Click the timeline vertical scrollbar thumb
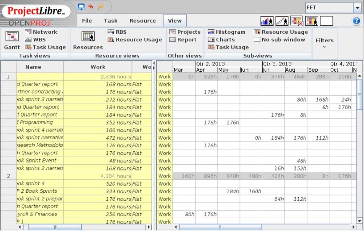This screenshot has height=231, width=364. pyautogui.click(x=360, y=94)
